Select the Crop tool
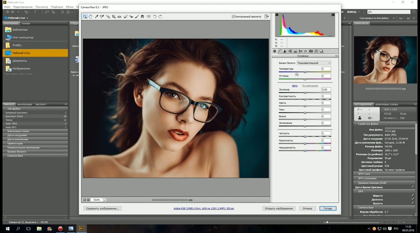 click(114, 16)
